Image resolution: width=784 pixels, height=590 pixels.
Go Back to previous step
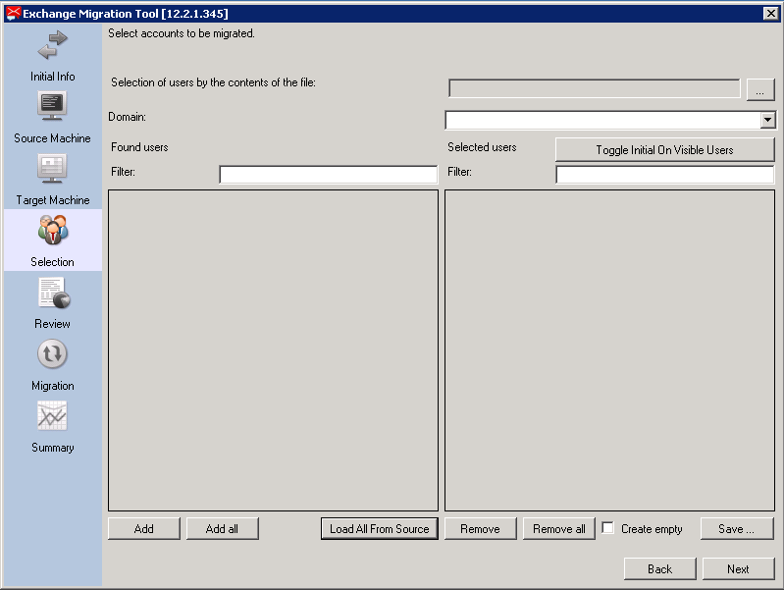(x=660, y=569)
